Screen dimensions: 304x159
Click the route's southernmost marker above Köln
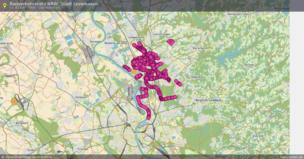tap(148, 118)
